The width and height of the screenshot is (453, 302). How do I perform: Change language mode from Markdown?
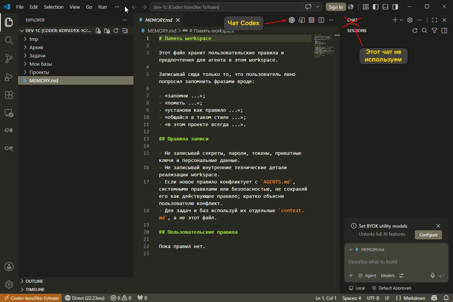pyautogui.click(x=414, y=298)
